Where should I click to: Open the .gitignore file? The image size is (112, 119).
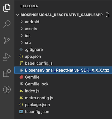(x=63, y=50)
